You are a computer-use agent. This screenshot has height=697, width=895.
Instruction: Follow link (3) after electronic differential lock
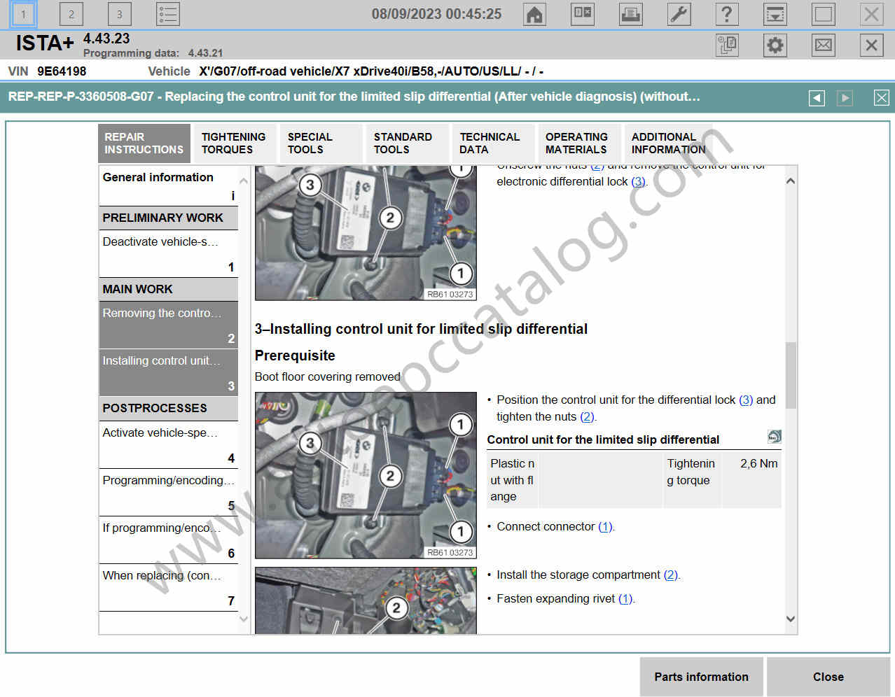tap(638, 181)
